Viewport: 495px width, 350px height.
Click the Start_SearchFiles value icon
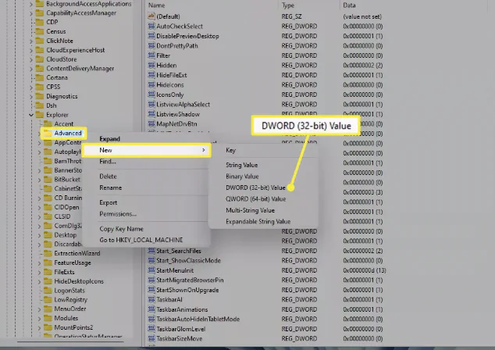[151, 251]
